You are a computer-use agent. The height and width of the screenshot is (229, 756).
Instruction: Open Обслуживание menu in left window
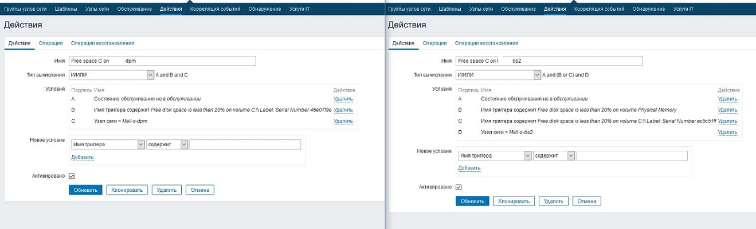click(x=135, y=9)
